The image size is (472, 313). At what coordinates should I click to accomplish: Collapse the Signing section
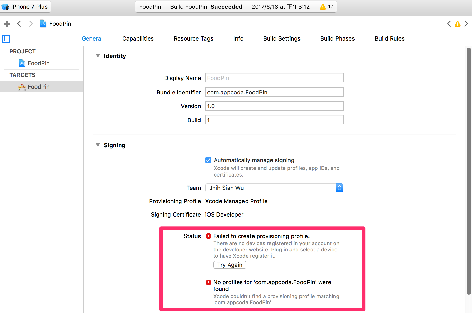(98, 145)
